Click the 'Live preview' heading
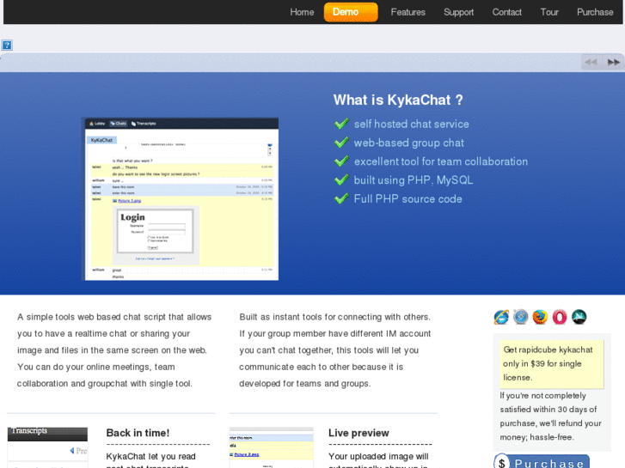Viewport: 625px width, 468px height. [x=358, y=433]
